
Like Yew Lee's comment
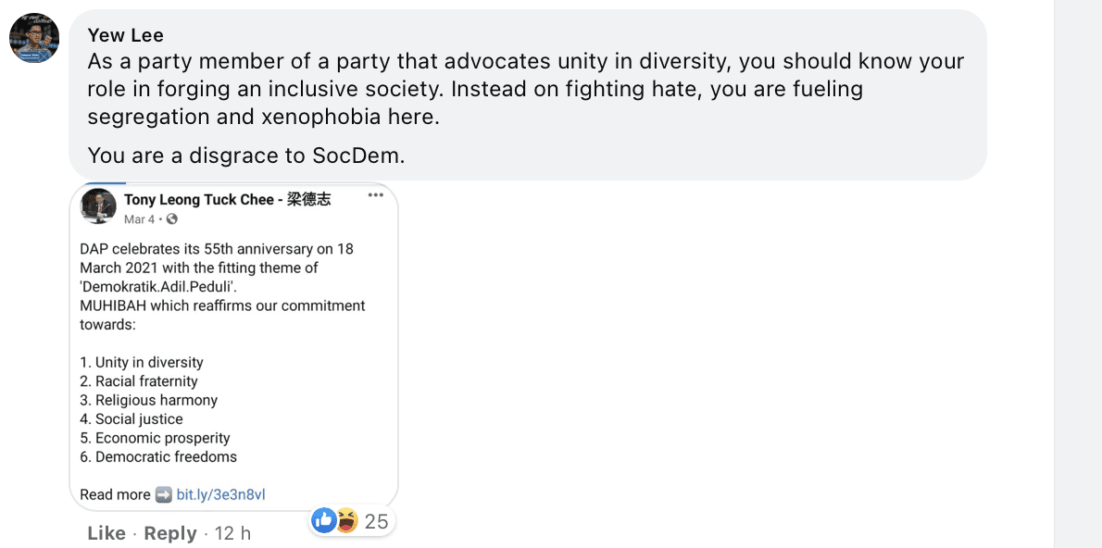[x=106, y=533]
